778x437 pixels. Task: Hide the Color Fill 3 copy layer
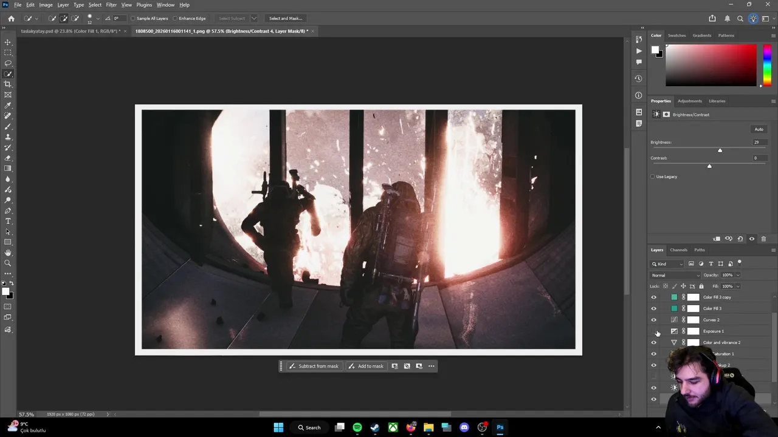point(654,297)
